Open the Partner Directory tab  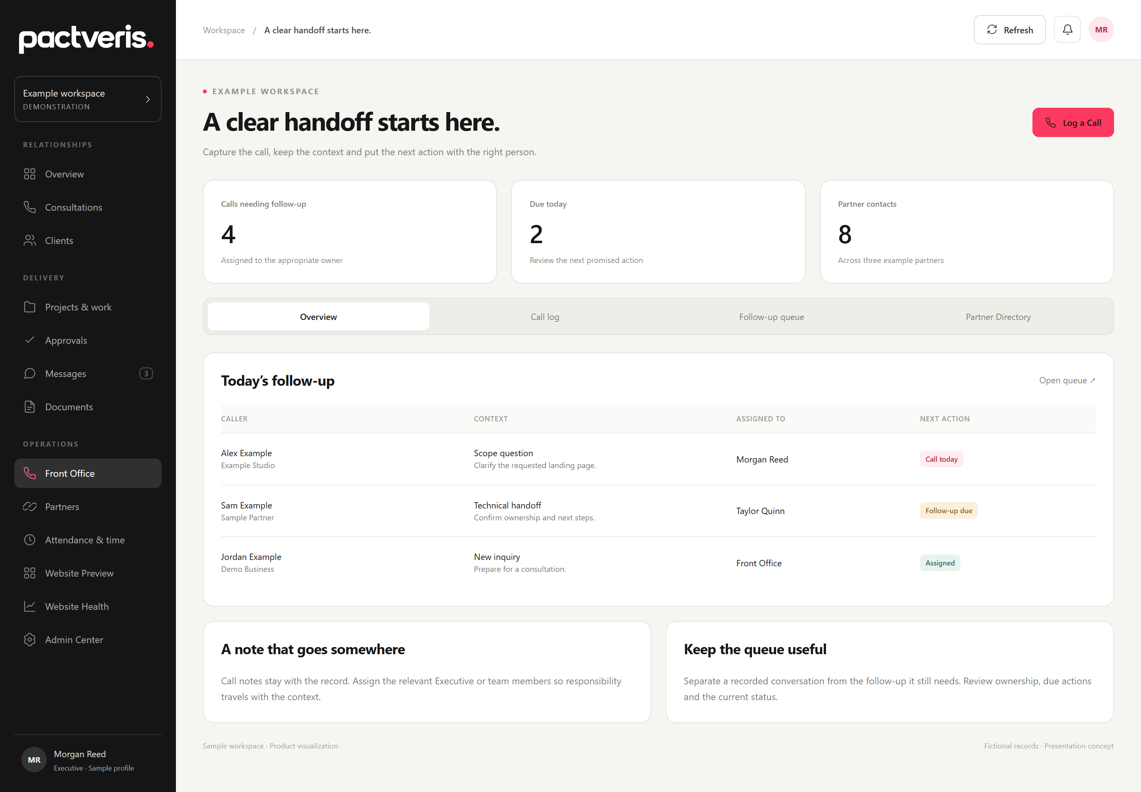coord(998,316)
